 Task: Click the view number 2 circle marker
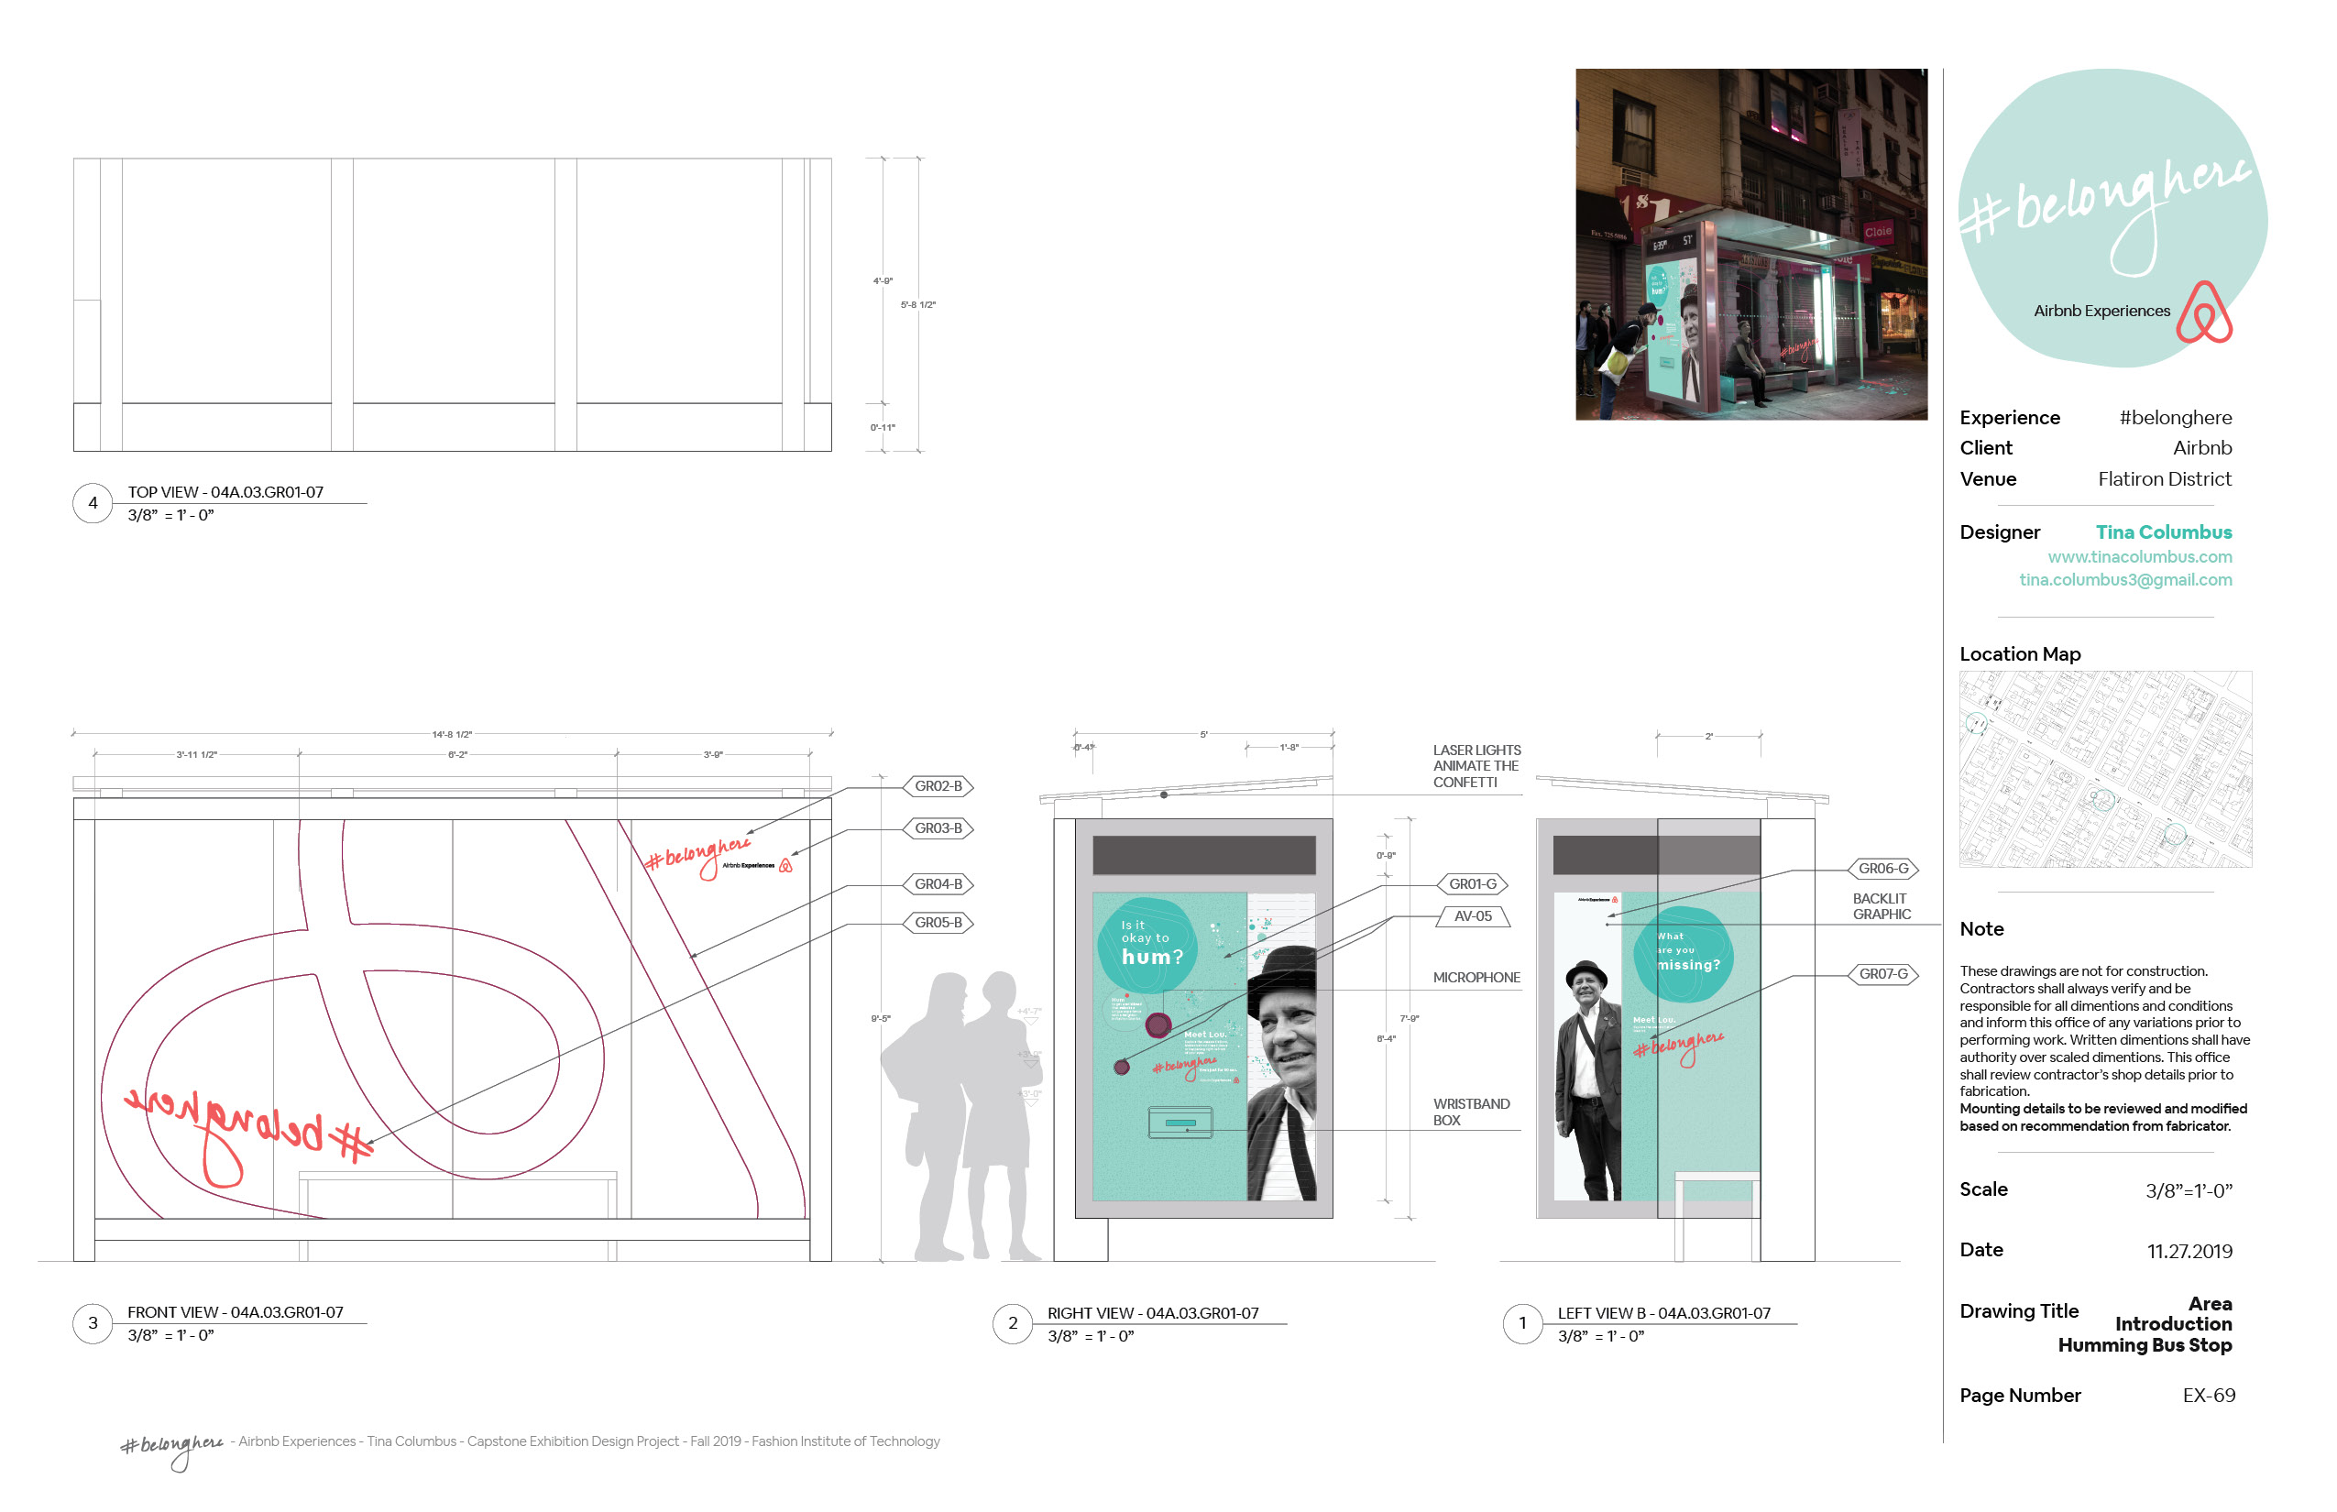(1013, 1323)
